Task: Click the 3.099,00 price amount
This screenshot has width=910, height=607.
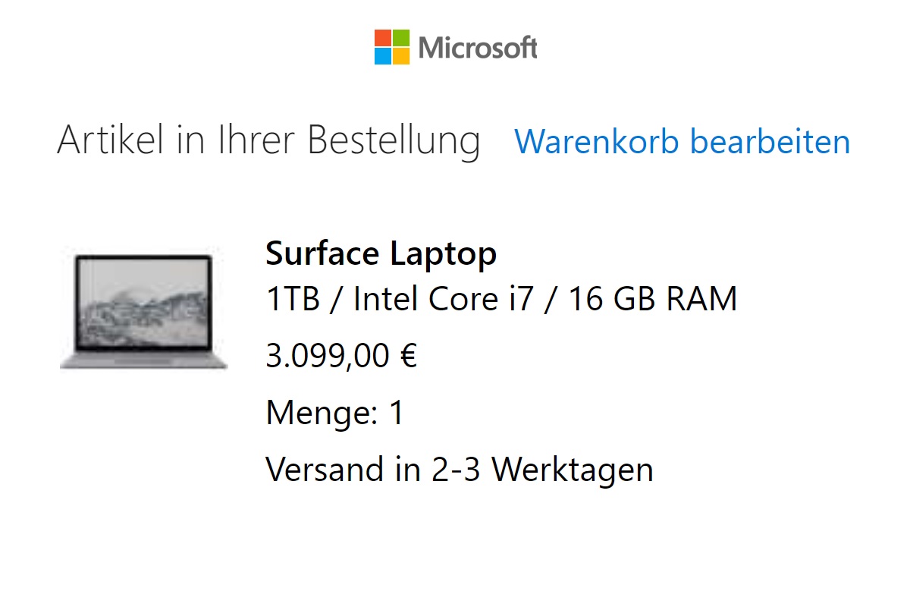Action: click(328, 356)
